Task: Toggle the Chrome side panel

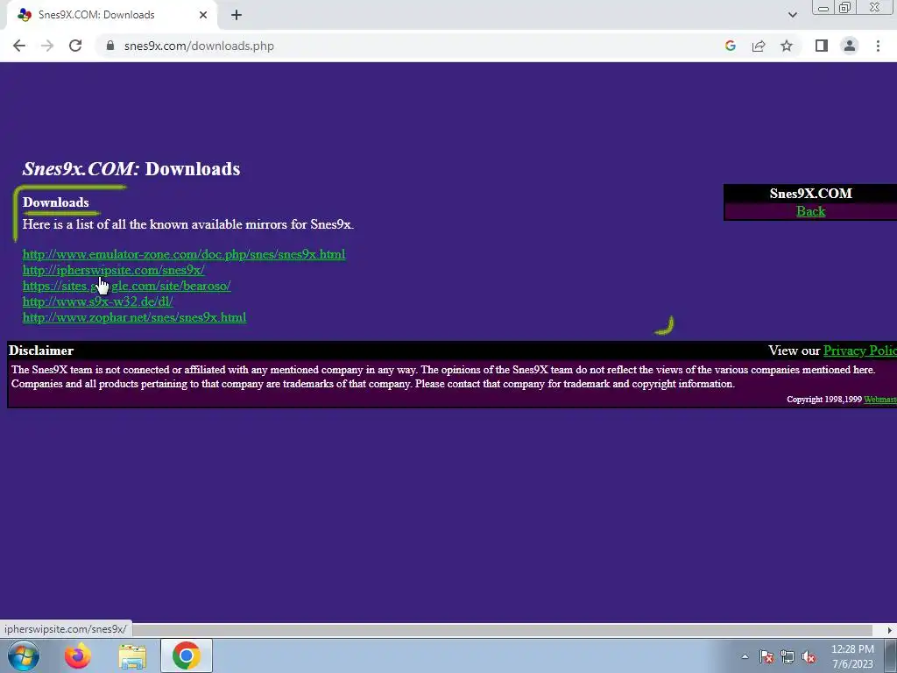Action: 822,46
